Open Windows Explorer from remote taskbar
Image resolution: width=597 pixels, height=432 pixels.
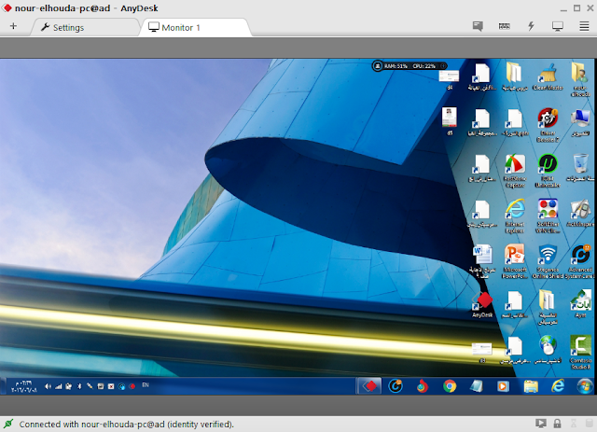click(531, 386)
